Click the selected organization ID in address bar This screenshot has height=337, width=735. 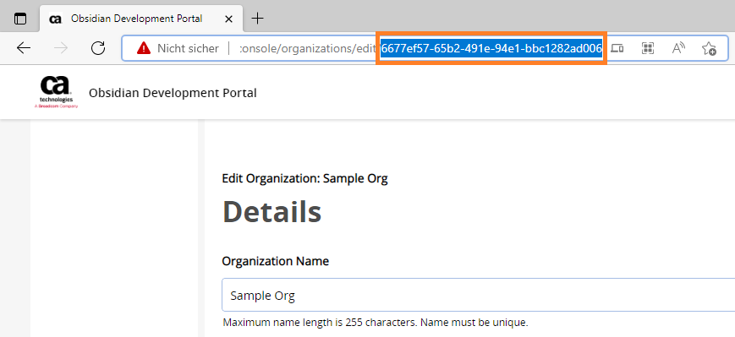[491, 48]
